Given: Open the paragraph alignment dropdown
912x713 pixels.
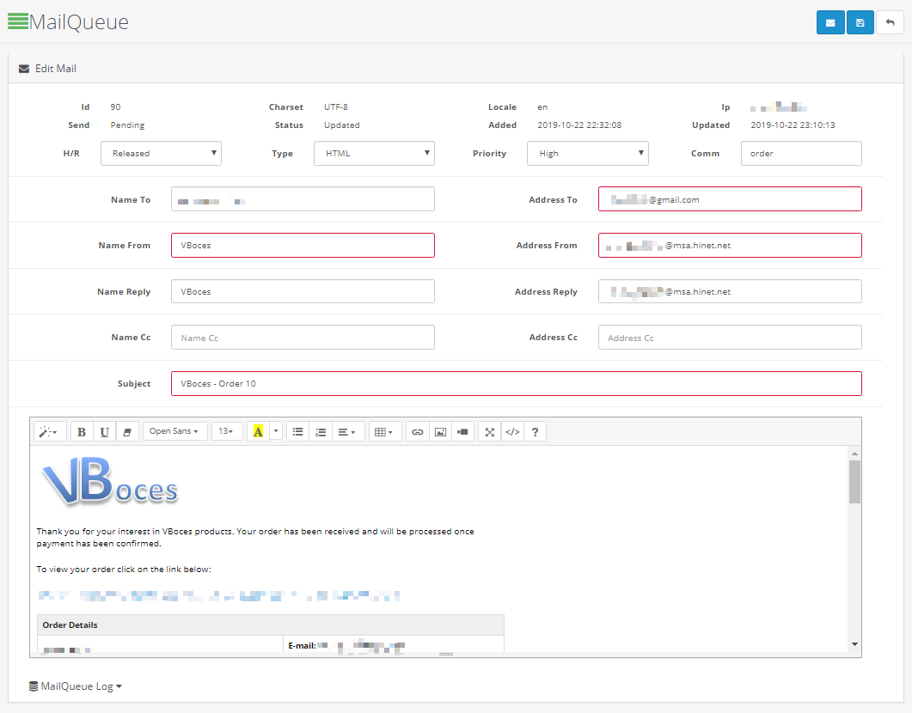Looking at the screenshot, I should (x=348, y=432).
